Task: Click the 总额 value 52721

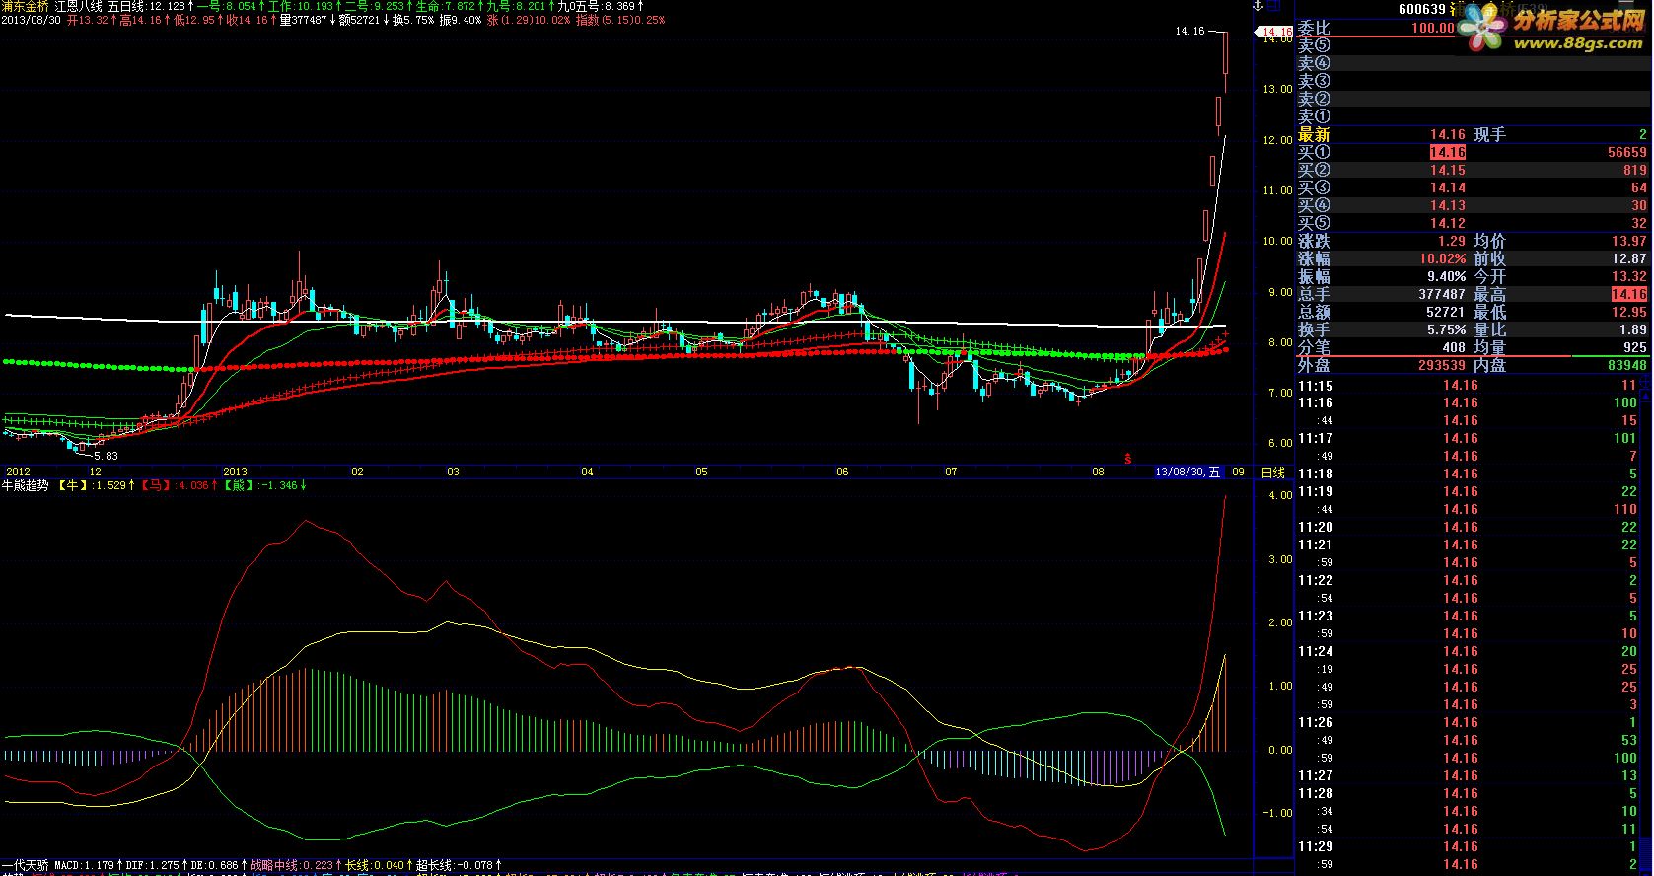Action: [1446, 312]
